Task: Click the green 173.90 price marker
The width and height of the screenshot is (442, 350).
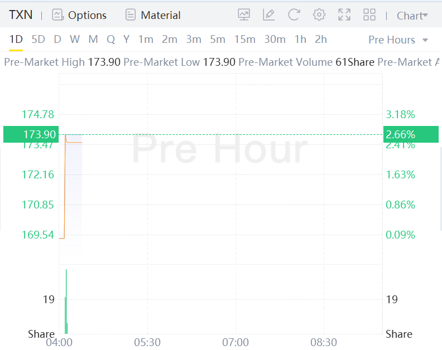Action: tap(30, 134)
